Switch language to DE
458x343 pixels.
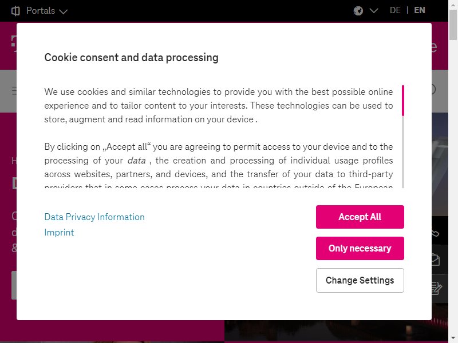[x=395, y=10]
